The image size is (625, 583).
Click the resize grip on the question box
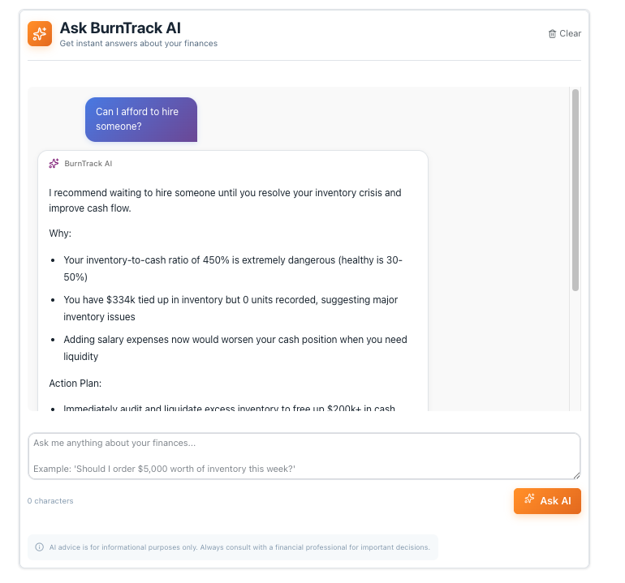click(575, 474)
